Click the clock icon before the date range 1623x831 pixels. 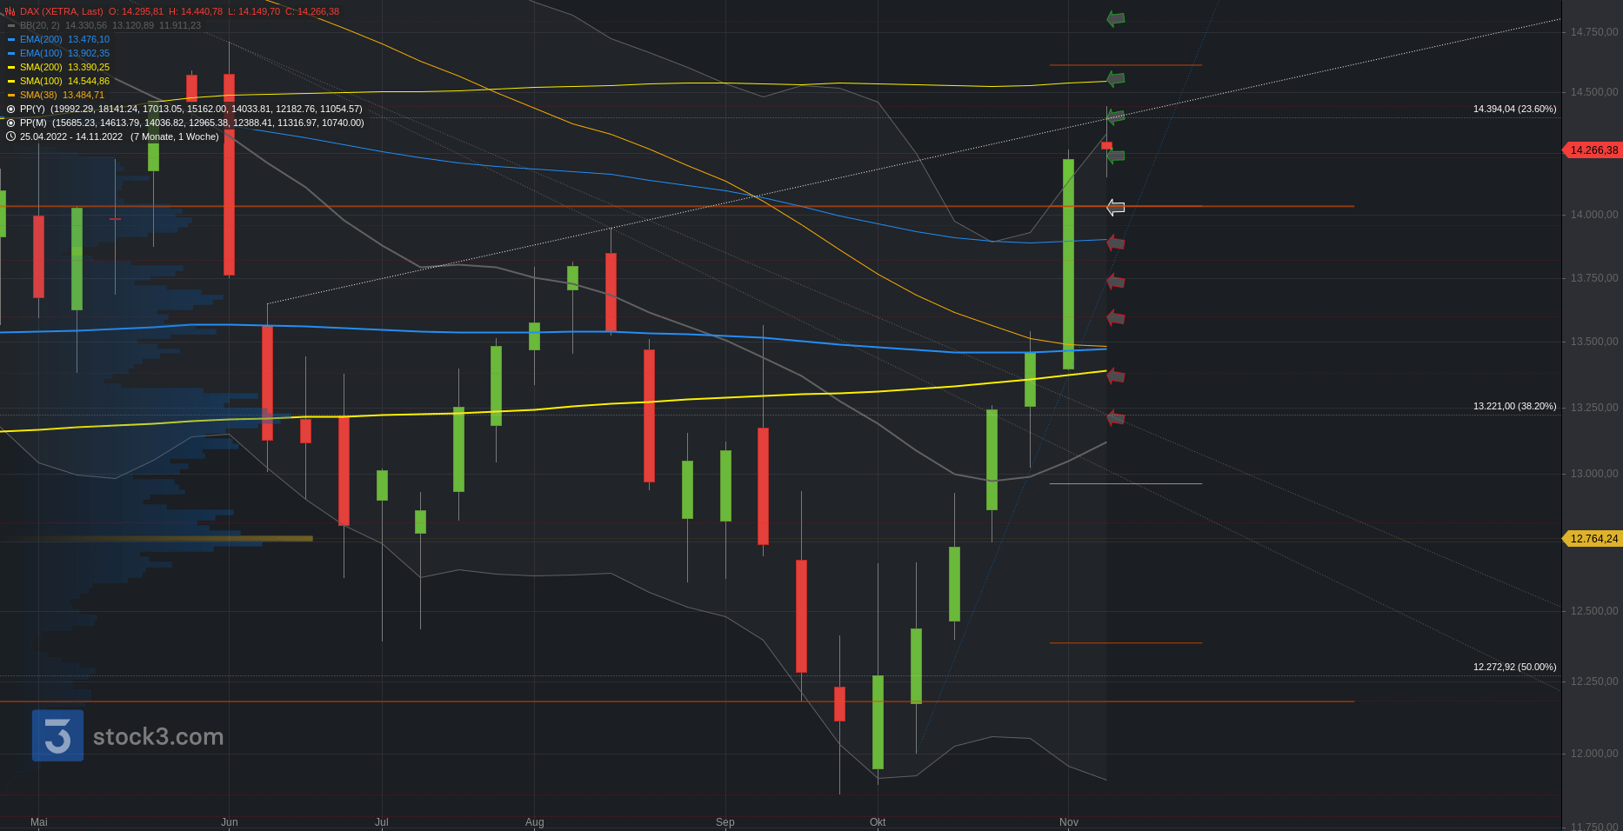coord(10,136)
